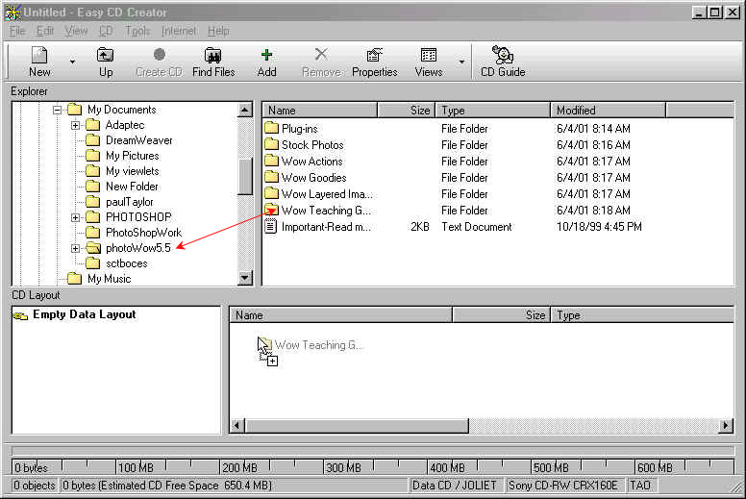Sort file list by Size column
The height and width of the screenshot is (499, 746).
pyautogui.click(x=407, y=111)
